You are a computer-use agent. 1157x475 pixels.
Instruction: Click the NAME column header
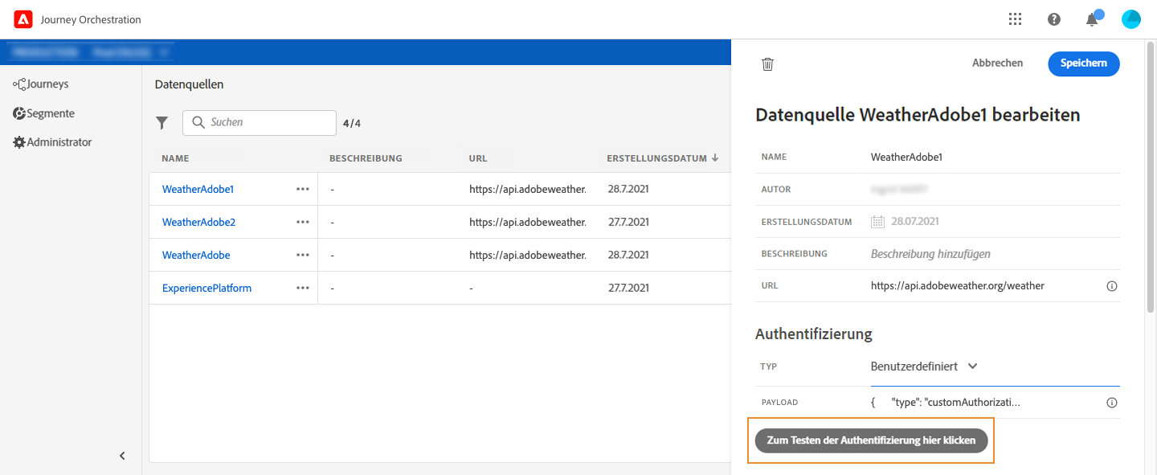click(x=175, y=158)
